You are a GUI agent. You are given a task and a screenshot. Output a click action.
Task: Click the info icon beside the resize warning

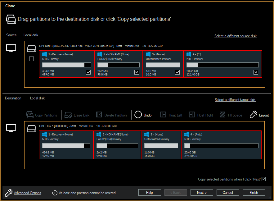click(55, 193)
